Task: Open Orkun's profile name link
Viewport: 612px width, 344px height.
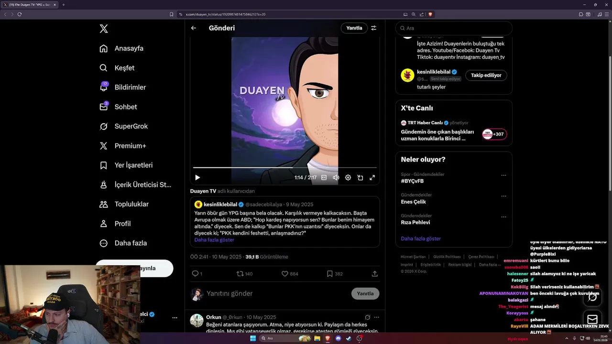Action: click(213, 317)
